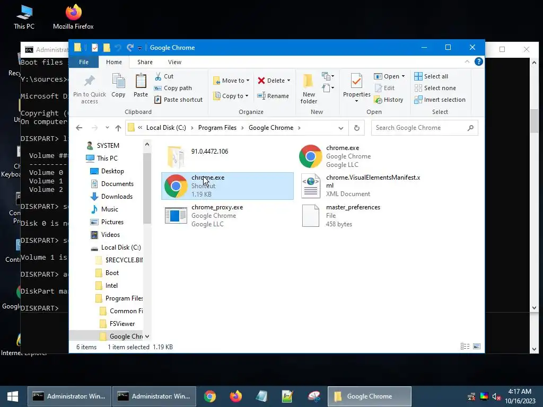
Task: Click Google Chrome taskbar window button
Action: coord(369,396)
